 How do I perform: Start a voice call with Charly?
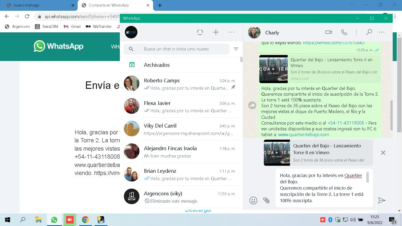pos(344,32)
